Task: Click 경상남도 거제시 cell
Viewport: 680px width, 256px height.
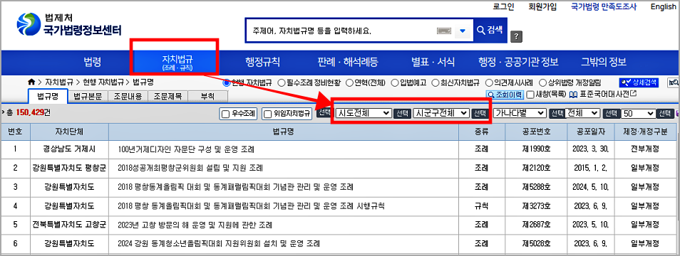Action: point(69,149)
